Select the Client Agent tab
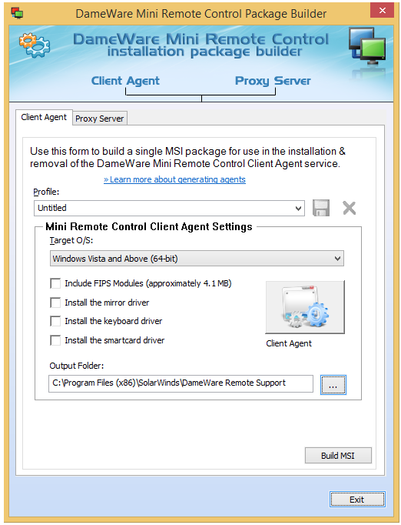Screen dimensions: 401x525 pos(44,117)
